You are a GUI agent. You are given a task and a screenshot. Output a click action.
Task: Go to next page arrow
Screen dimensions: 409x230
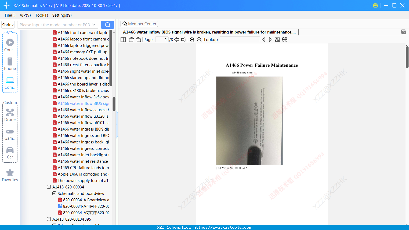pos(184,40)
